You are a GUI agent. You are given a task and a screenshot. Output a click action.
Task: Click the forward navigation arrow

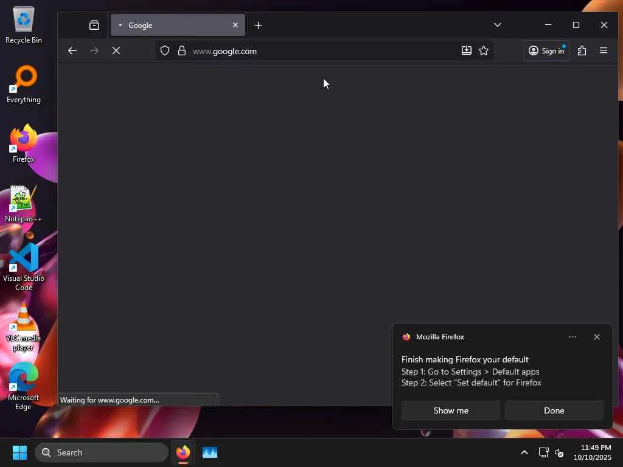94,51
